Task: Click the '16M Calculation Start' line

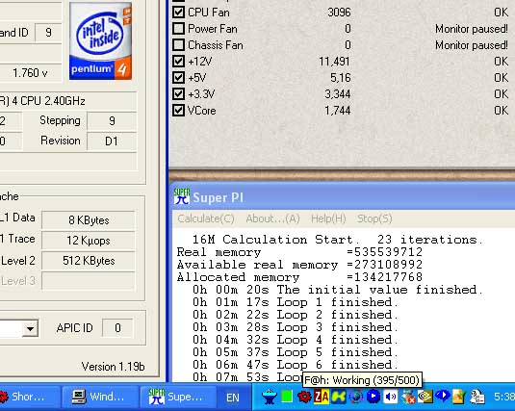Action: point(338,240)
